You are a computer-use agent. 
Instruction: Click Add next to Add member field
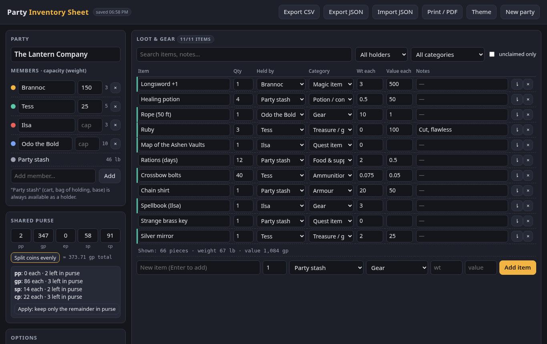point(110,176)
